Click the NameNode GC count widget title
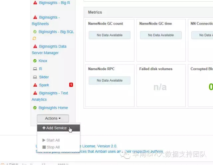 [x=106, y=24]
